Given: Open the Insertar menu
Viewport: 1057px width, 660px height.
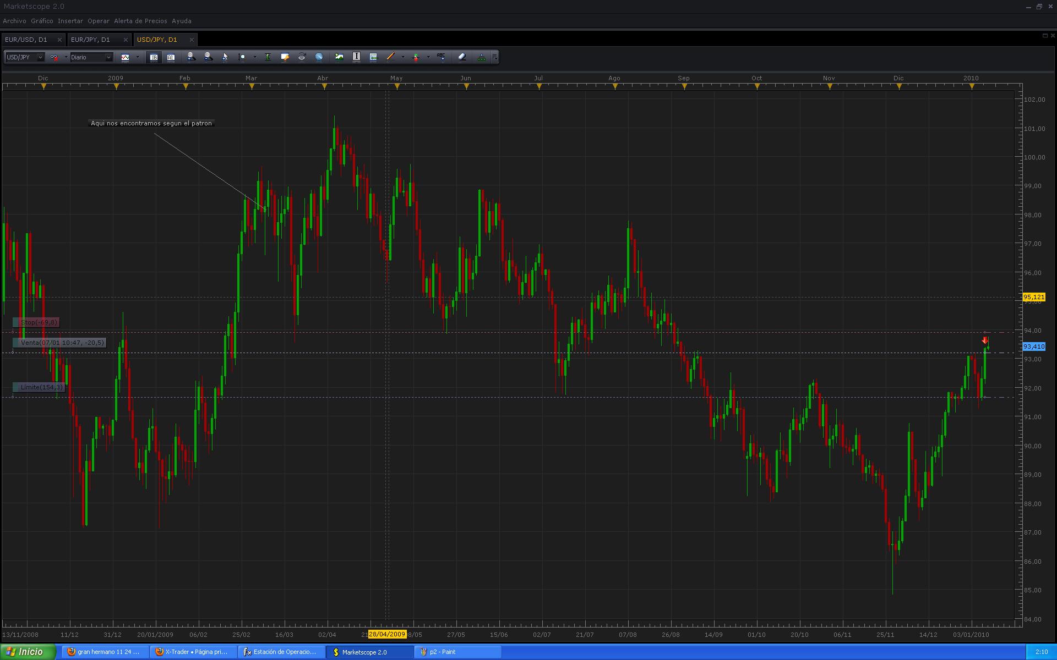Looking at the screenshot, I should pyautogui.click(x=70, y=21).
